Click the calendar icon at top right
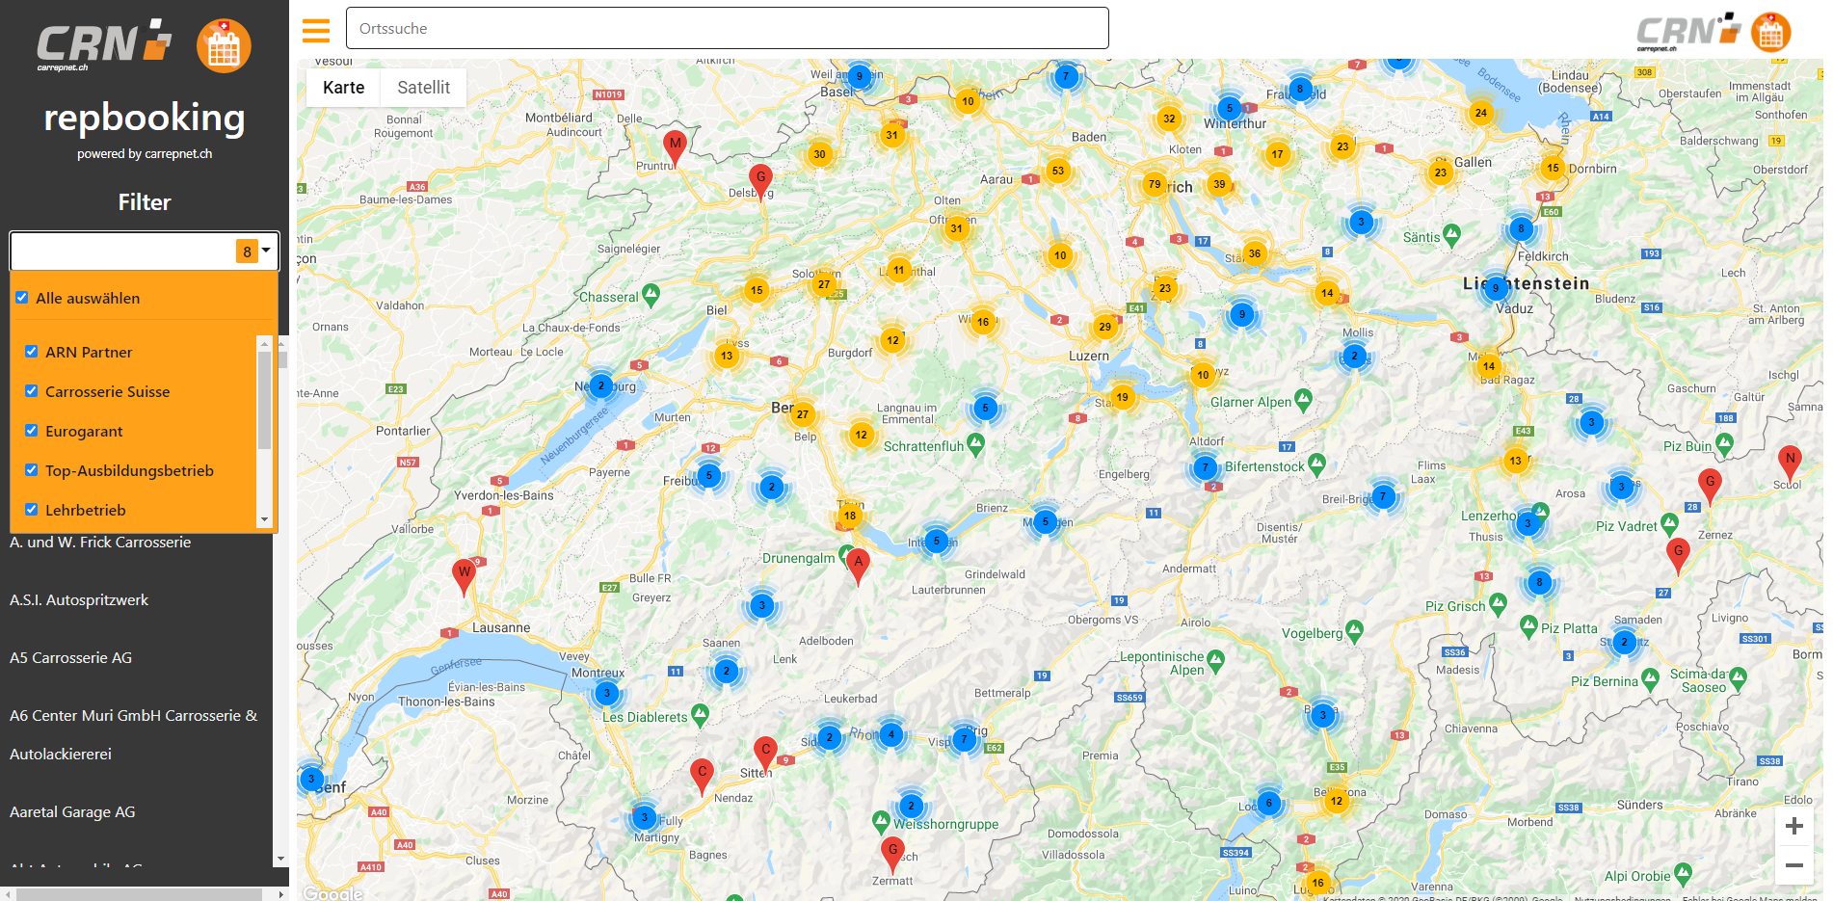 point(1770,33)
